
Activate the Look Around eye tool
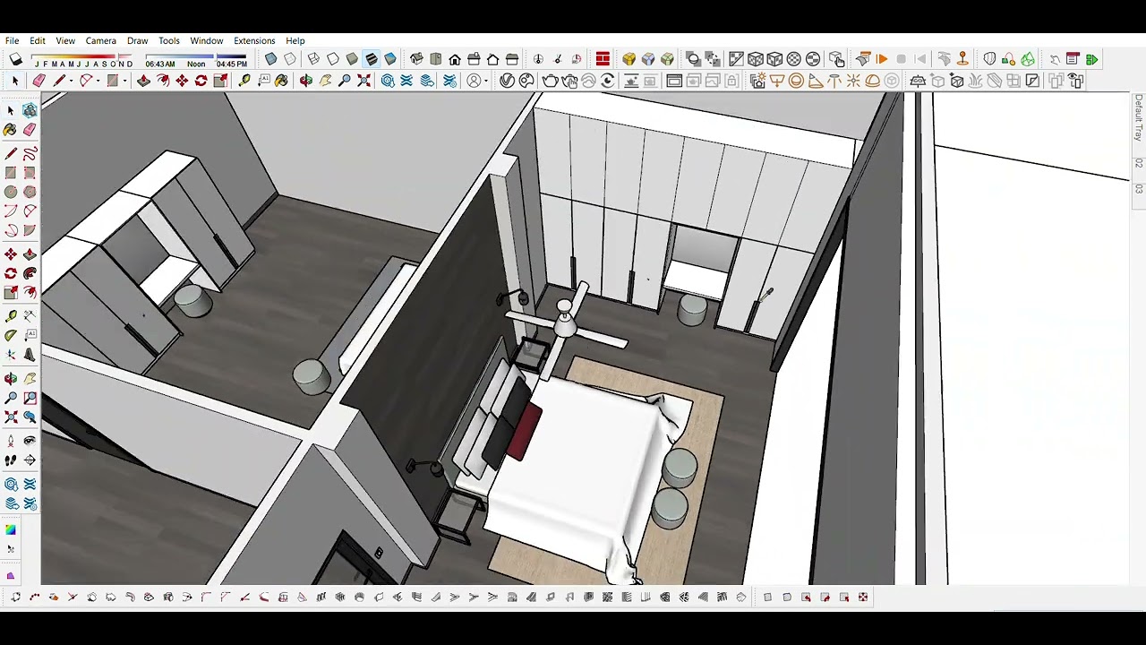point(30,441)
